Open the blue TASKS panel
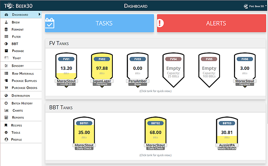The height and width of the screenshot is (166, 268). (x=100, y=23)
